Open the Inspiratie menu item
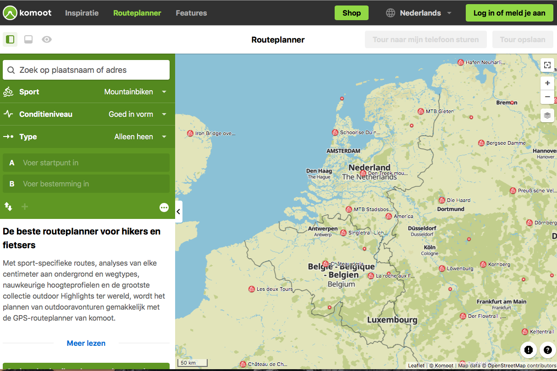 [x=82, y=13]
